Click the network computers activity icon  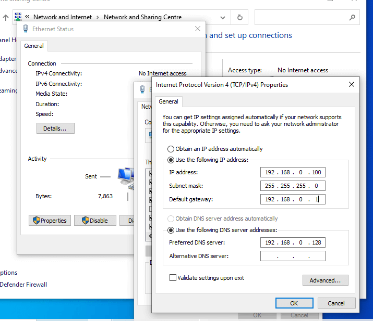tap(125, 177)
